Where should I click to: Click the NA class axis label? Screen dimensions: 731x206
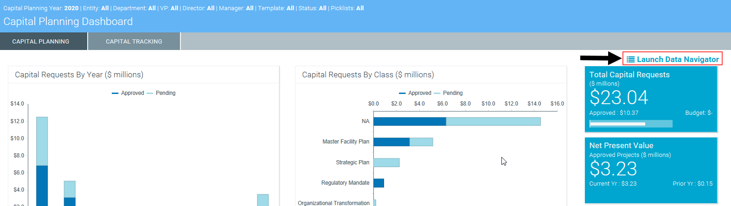click(x=365, y=121)
